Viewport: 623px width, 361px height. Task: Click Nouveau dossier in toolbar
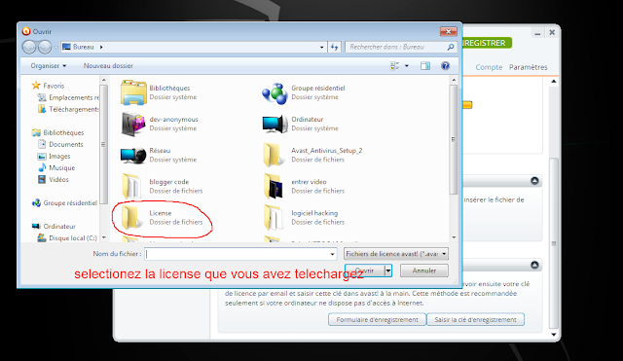tap(108, 66)
